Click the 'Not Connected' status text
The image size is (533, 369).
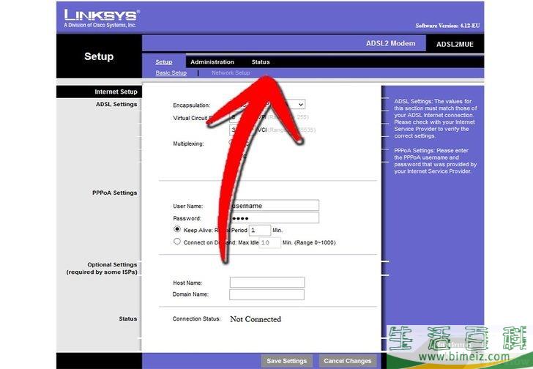tap(256, 319)
